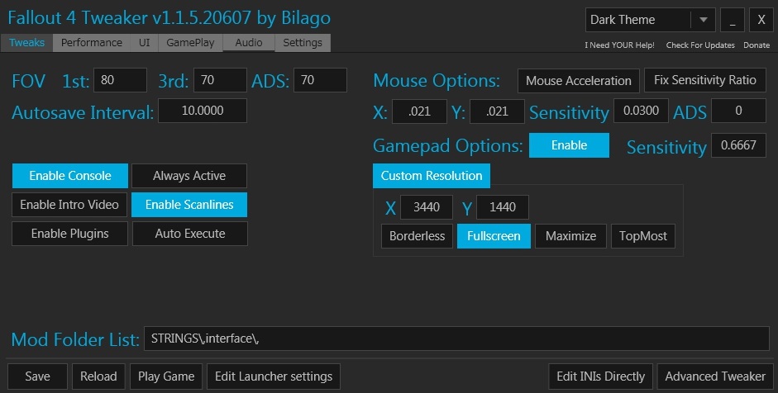Toggle Maximize option
778x393 pixels.
(570, 236)
